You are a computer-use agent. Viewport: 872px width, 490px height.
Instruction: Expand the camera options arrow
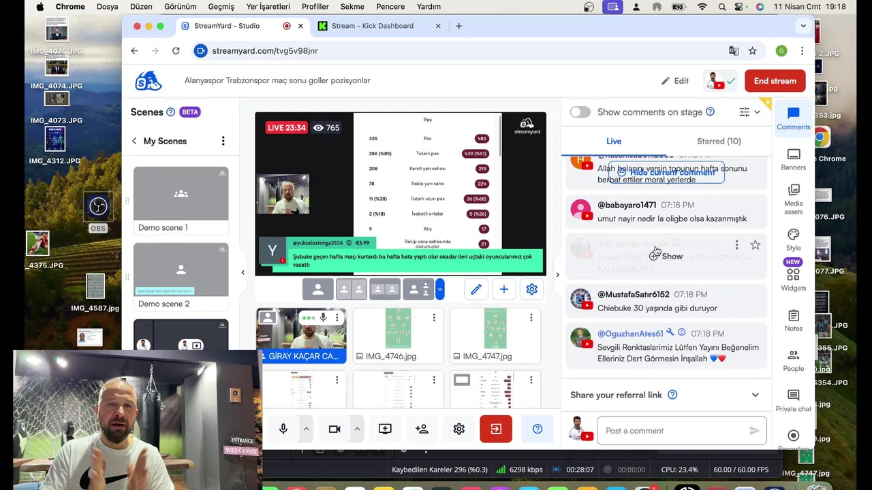[357, 429]
